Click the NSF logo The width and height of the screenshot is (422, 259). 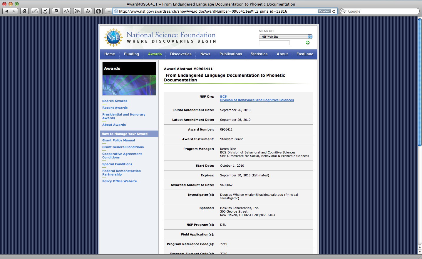pyautogui.click(x=113, y=37)
